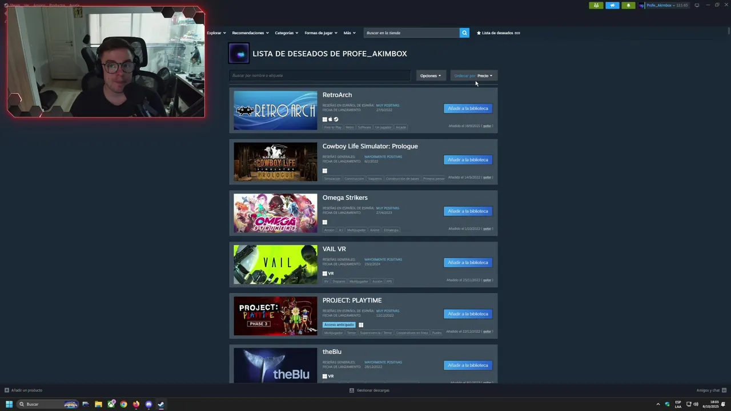Click the profile avatar beside the wishlist title
The image size is (731, 411).
point(239,54)
